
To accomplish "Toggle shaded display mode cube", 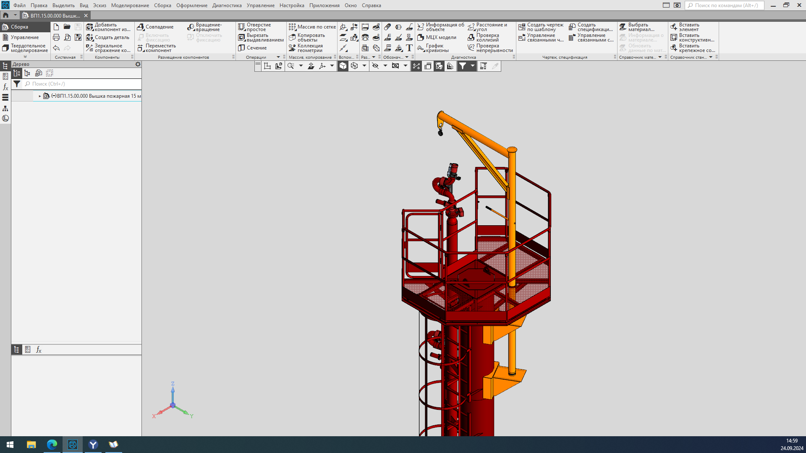I will click(343, 66).
